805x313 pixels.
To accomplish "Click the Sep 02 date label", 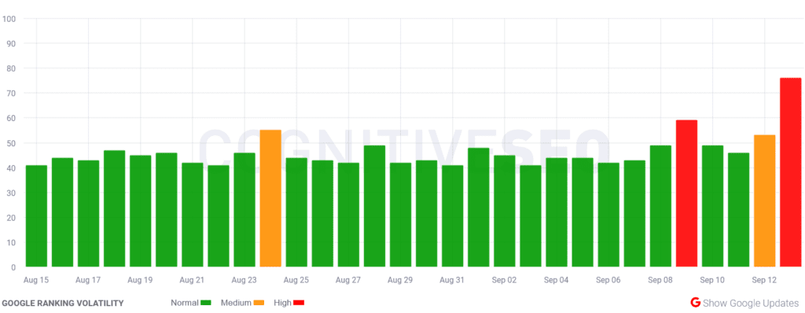I will tap(505, 281).
